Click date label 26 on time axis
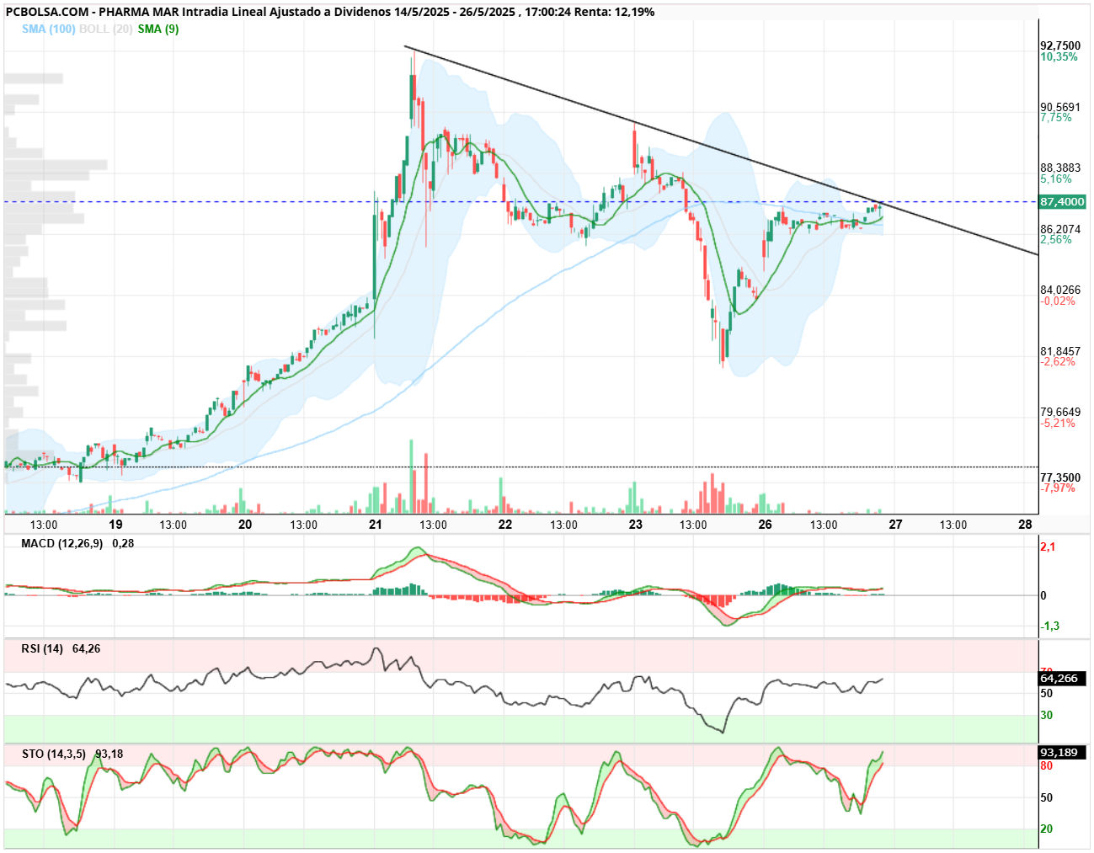This screenshot has height=853, width=1094. click(x=765, y=525)
